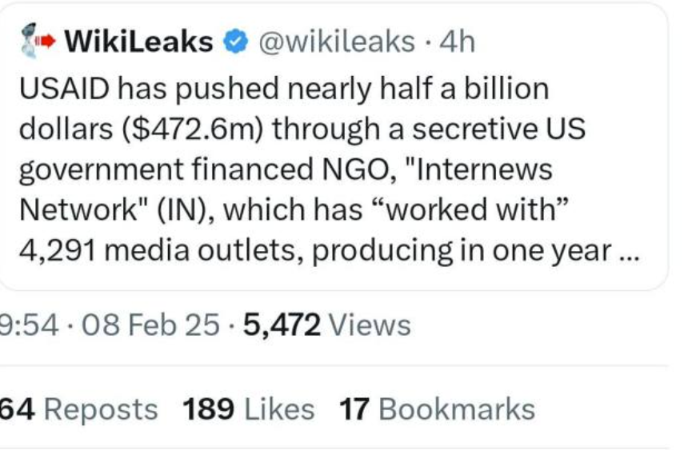Click the 08 Feb 25 date
Screen dimensions: 684x450
157,325
